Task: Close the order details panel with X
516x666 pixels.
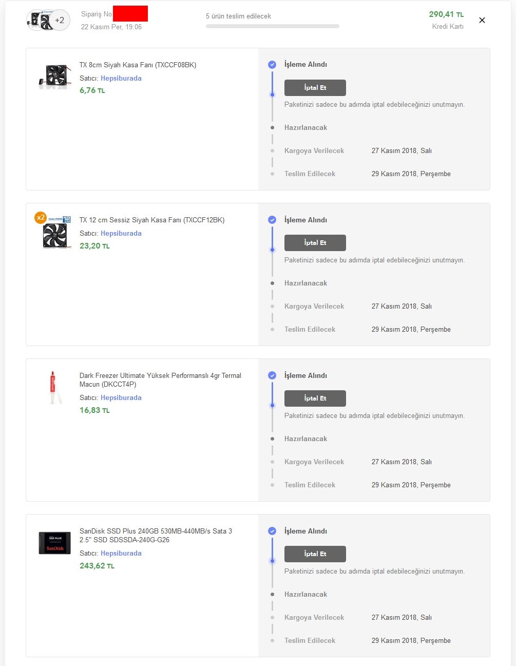Action: point(482,21)
